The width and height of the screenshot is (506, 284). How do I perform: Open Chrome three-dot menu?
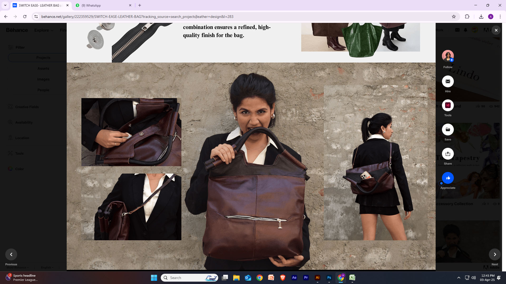coord(500,17)
